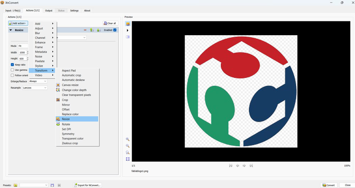Open the Add submenu
This screenshot has height=188, width=355.
(x=42, y=23)
